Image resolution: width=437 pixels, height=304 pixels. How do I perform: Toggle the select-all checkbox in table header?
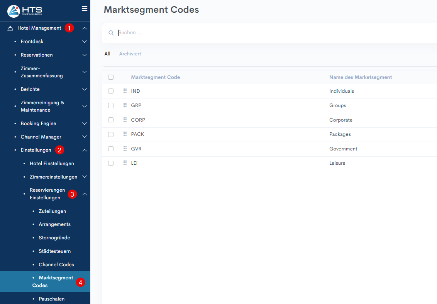111,77
